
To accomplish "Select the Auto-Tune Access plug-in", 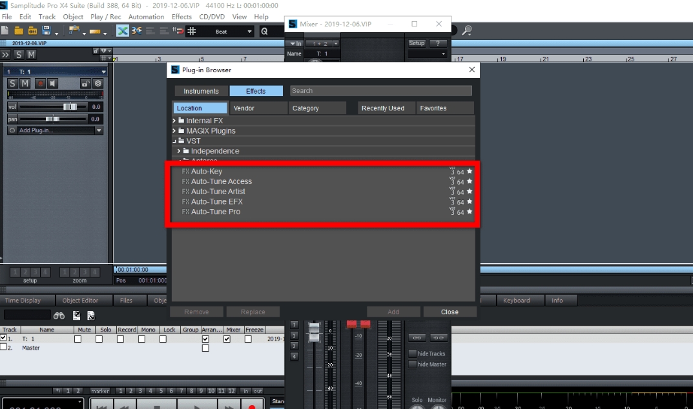I will click(221, 181).
